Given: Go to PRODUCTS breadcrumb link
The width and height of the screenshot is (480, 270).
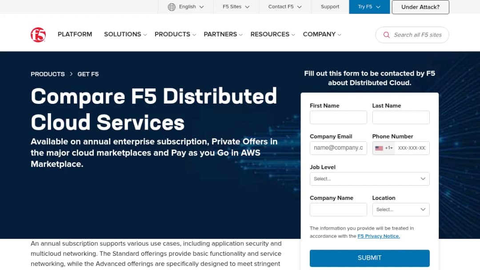Looking at the screenshot, I should point(48,74).
